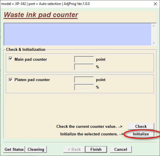Click the Platen pad counter label text
Image resolution: width=160 pixels, height=156 pixels.
(32, 80)
